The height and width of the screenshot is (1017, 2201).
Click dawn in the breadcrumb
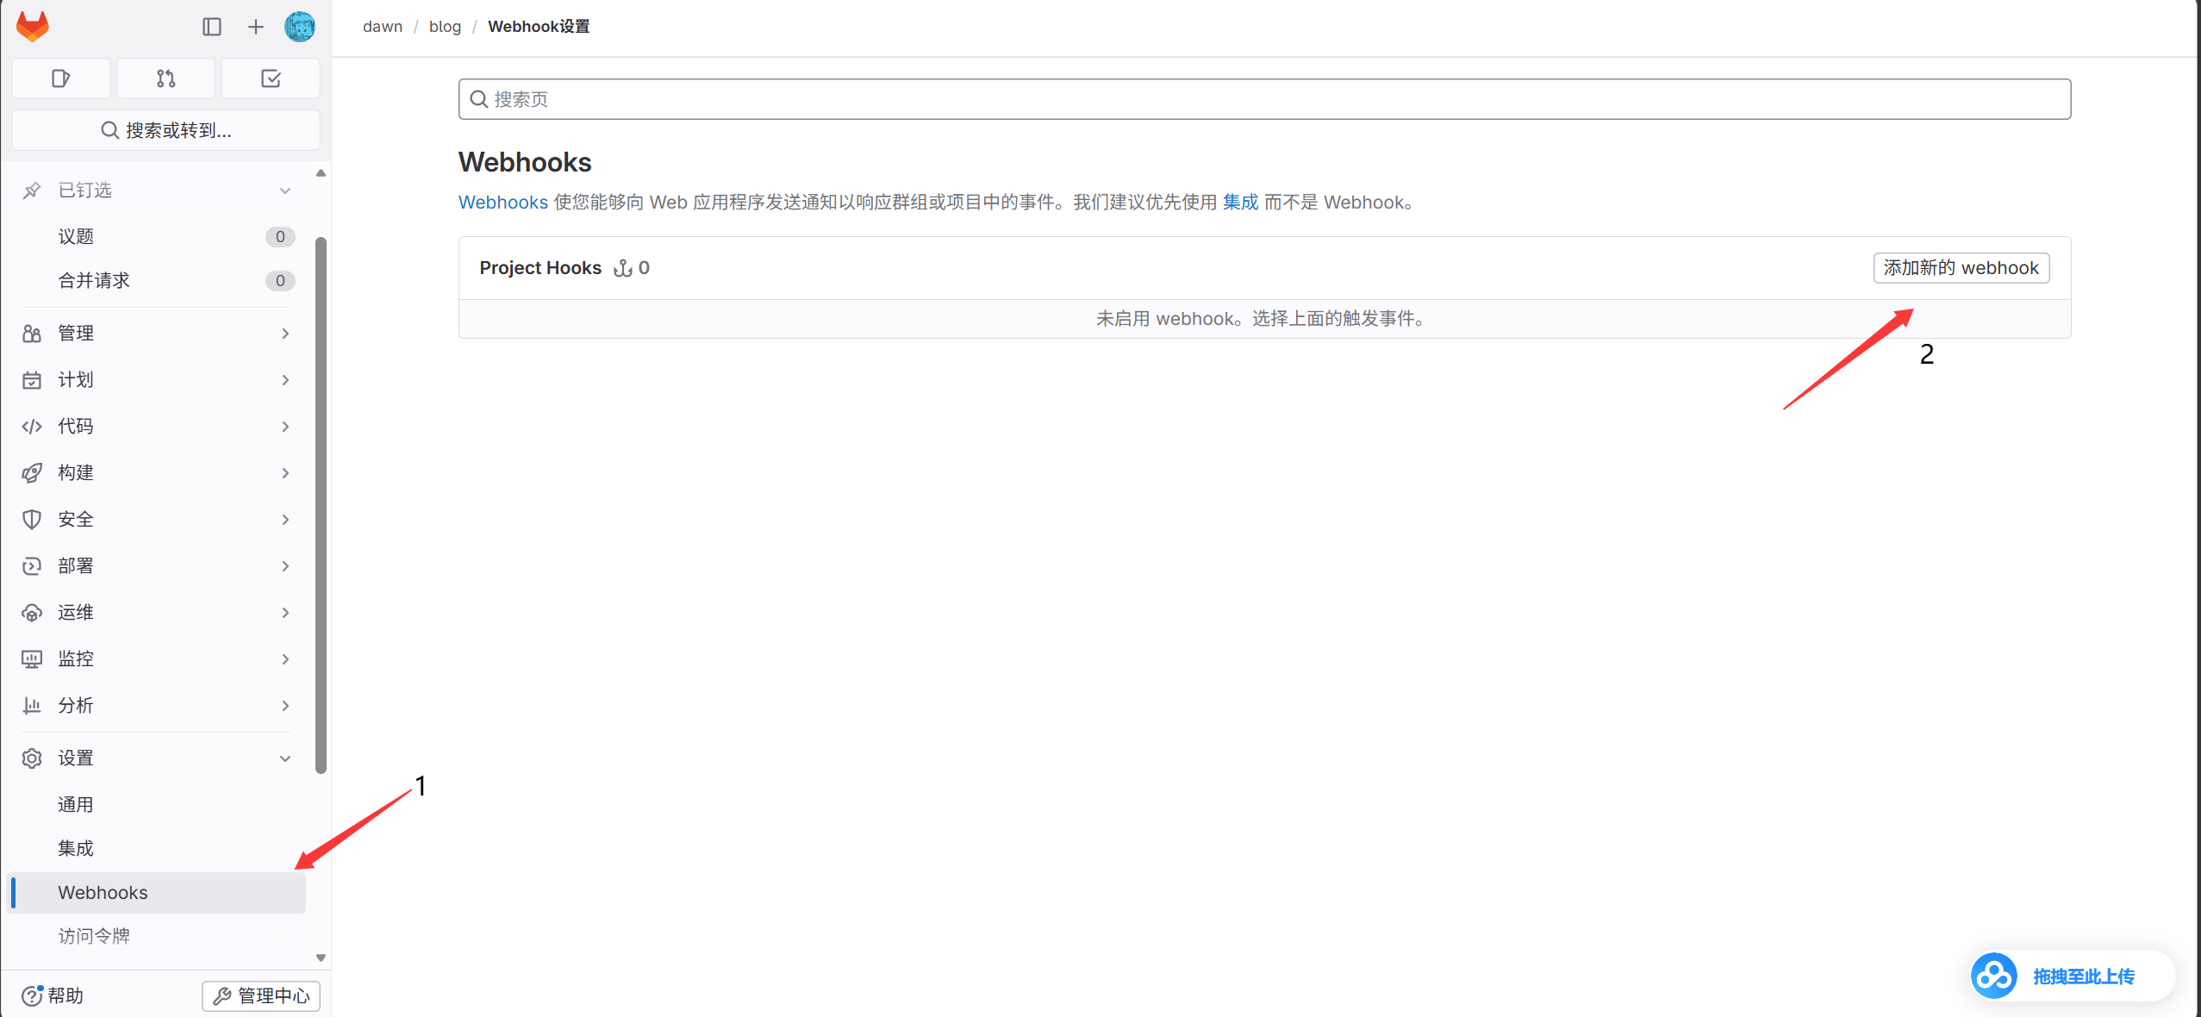coord(383,27)
